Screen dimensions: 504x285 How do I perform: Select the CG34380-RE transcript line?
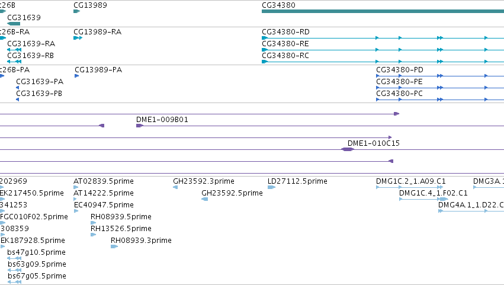pyautogui.click(x=383, y=50)
